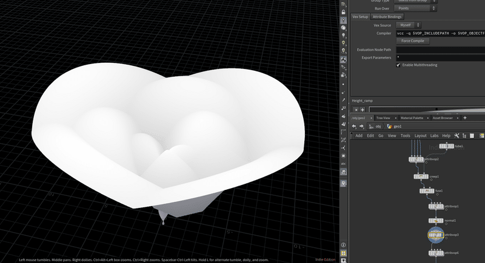Go back with the left arrow in network pane
485x263 pixels.
click(x=354, y=126)
